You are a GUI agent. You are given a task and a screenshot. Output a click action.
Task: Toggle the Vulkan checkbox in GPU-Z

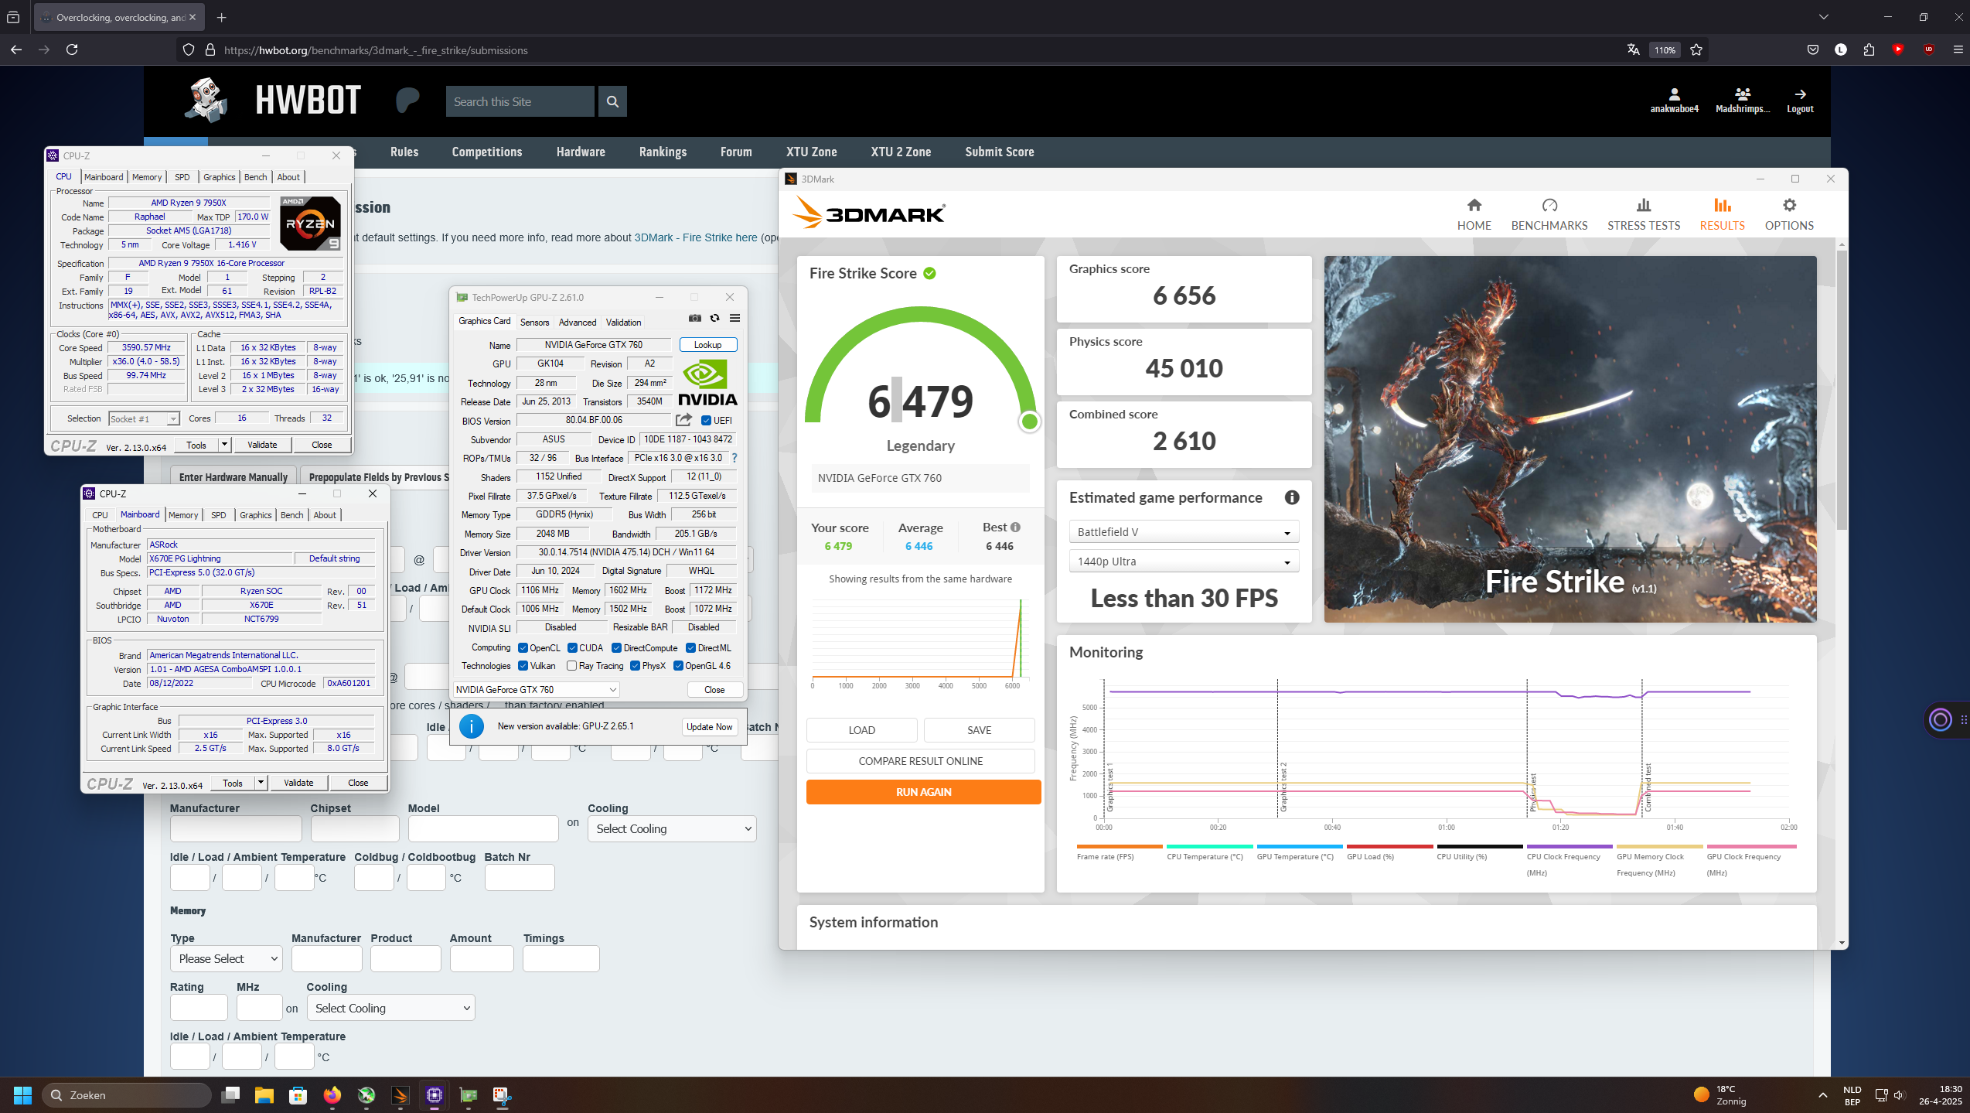click(523, 666)
